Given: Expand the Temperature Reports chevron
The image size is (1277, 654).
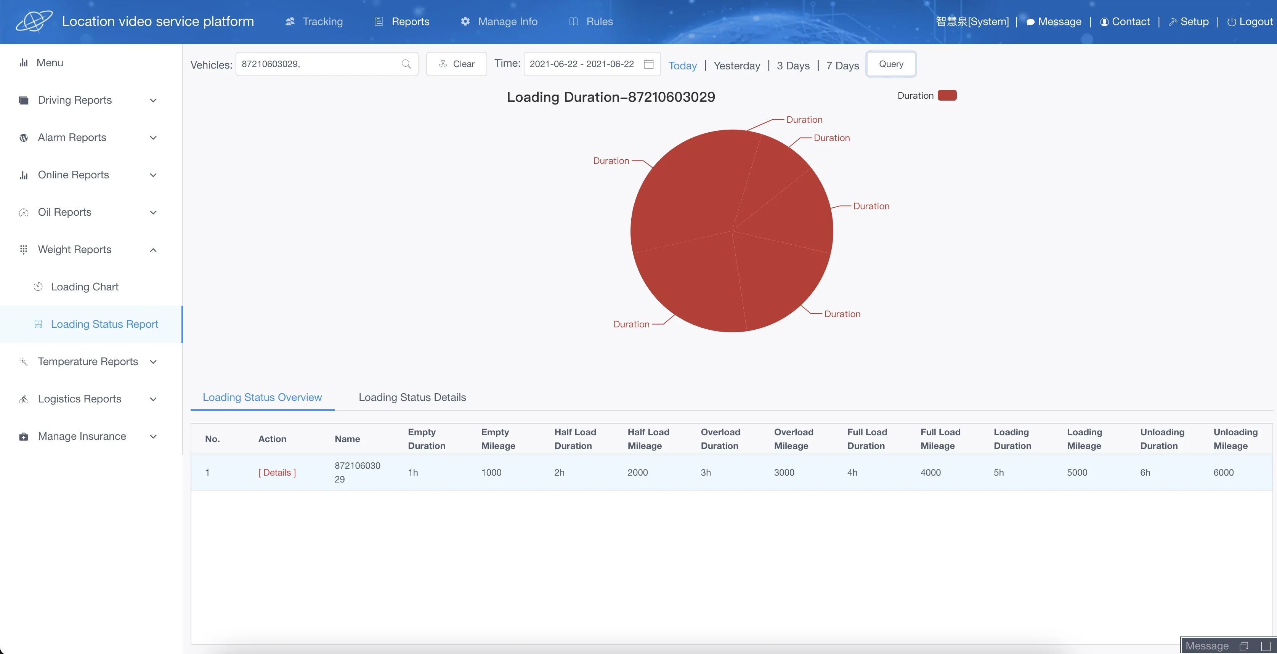Looking at the screenshot, I should [x=153, y=362].
